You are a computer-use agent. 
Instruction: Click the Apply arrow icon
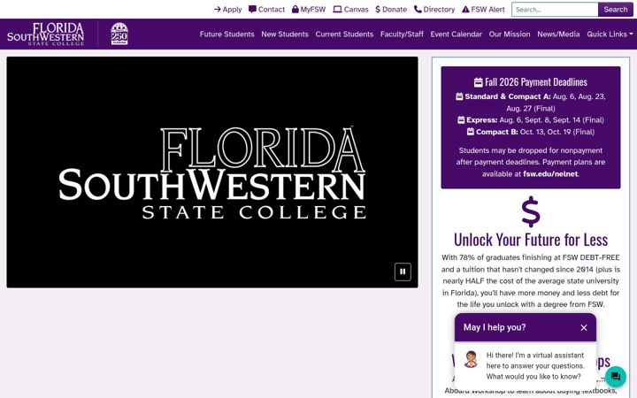pyautogui.click(x=218, y=10)
